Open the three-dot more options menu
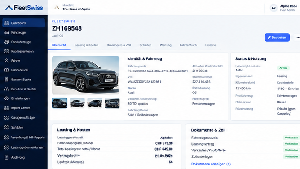 pos(298,37)
